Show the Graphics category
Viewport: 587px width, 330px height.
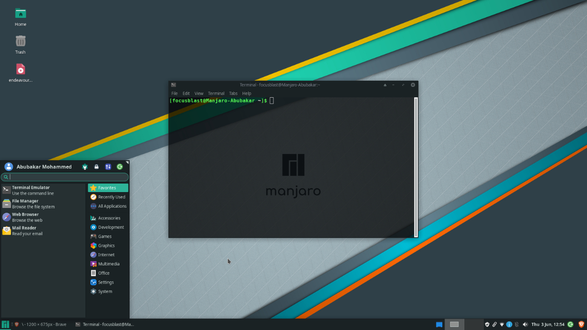click(108, 245)
